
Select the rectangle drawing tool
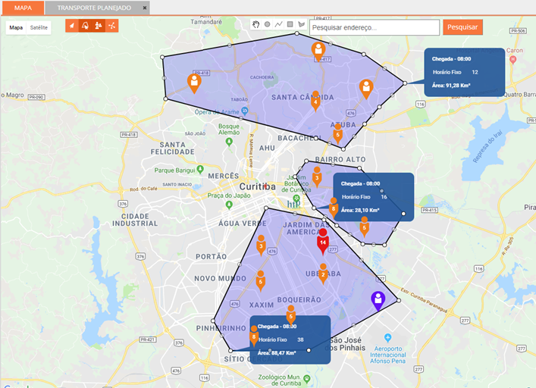click(290, 24)
